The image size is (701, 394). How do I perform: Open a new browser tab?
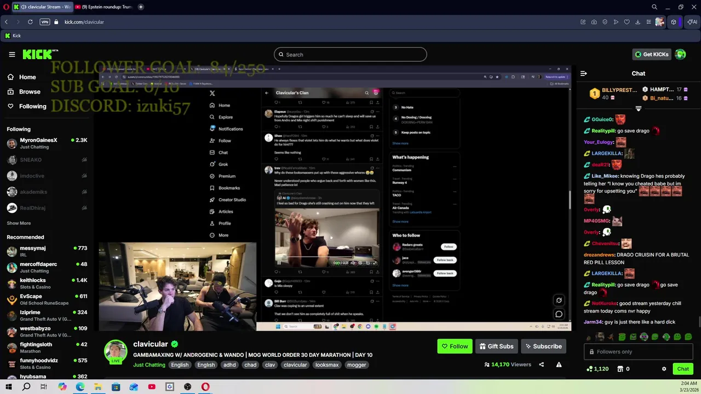click(x=141, y=7)
